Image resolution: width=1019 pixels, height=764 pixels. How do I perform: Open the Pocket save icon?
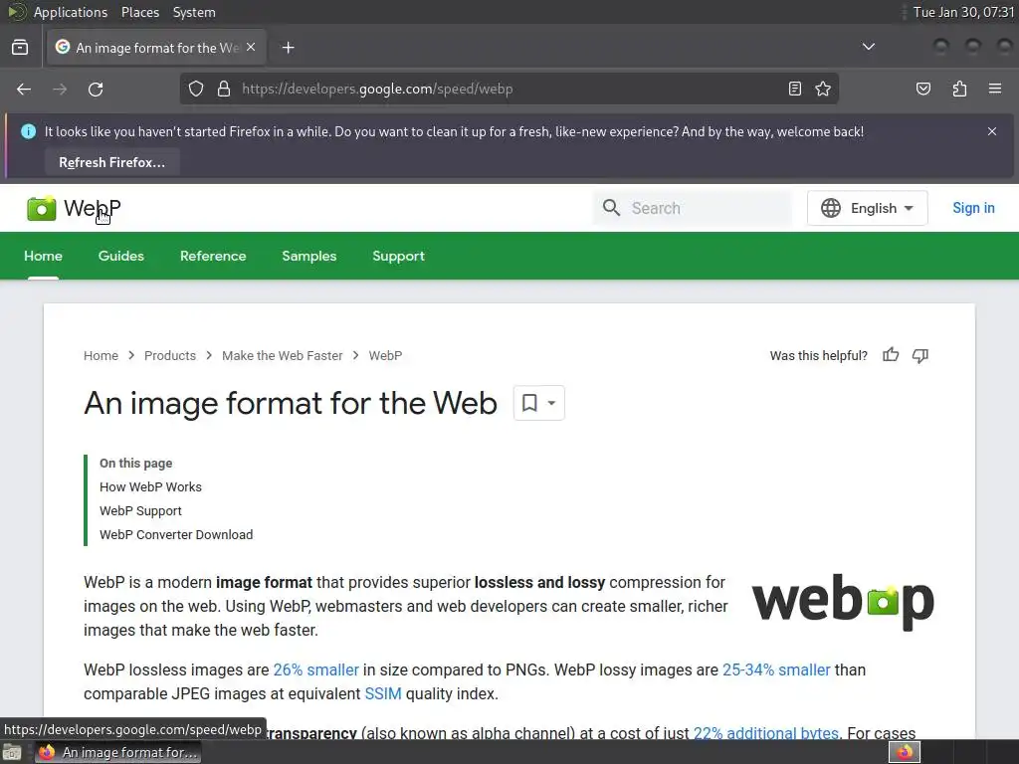point(922,89)
